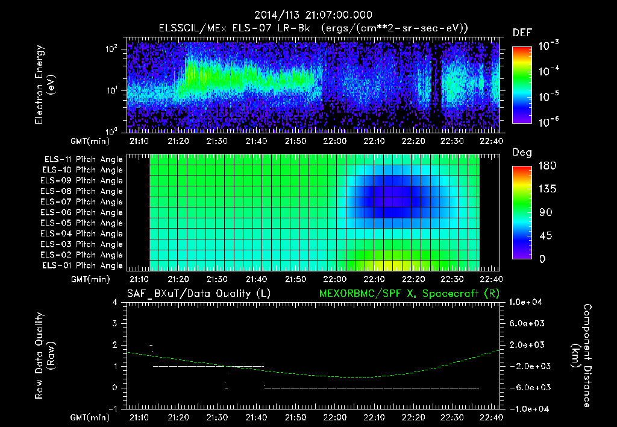The image size is (617, 427).
Task: Select the ELS-07 Pitch Angle row label
Action: point(82,202)
